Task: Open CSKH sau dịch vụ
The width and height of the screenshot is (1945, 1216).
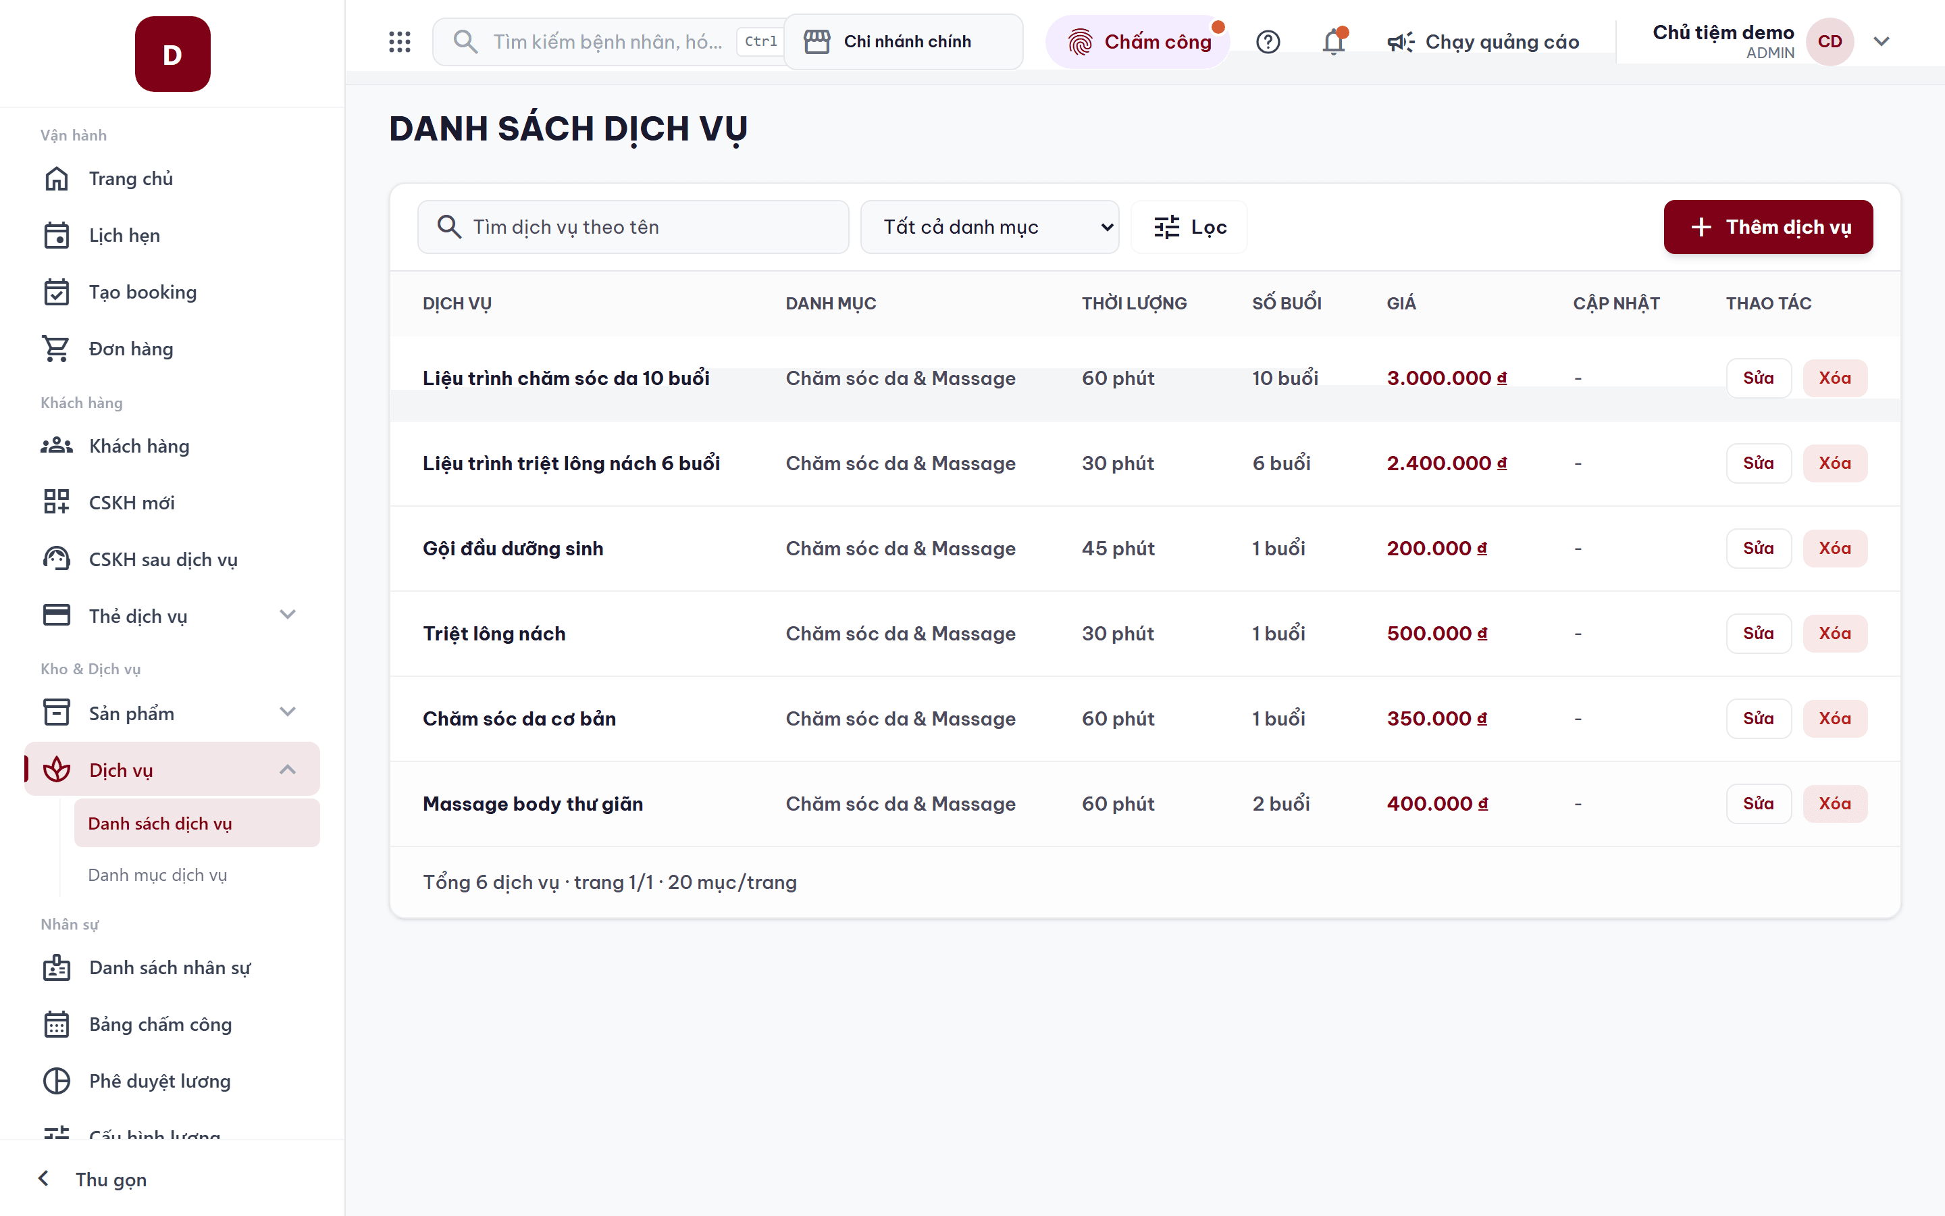Action: [172, 560]
